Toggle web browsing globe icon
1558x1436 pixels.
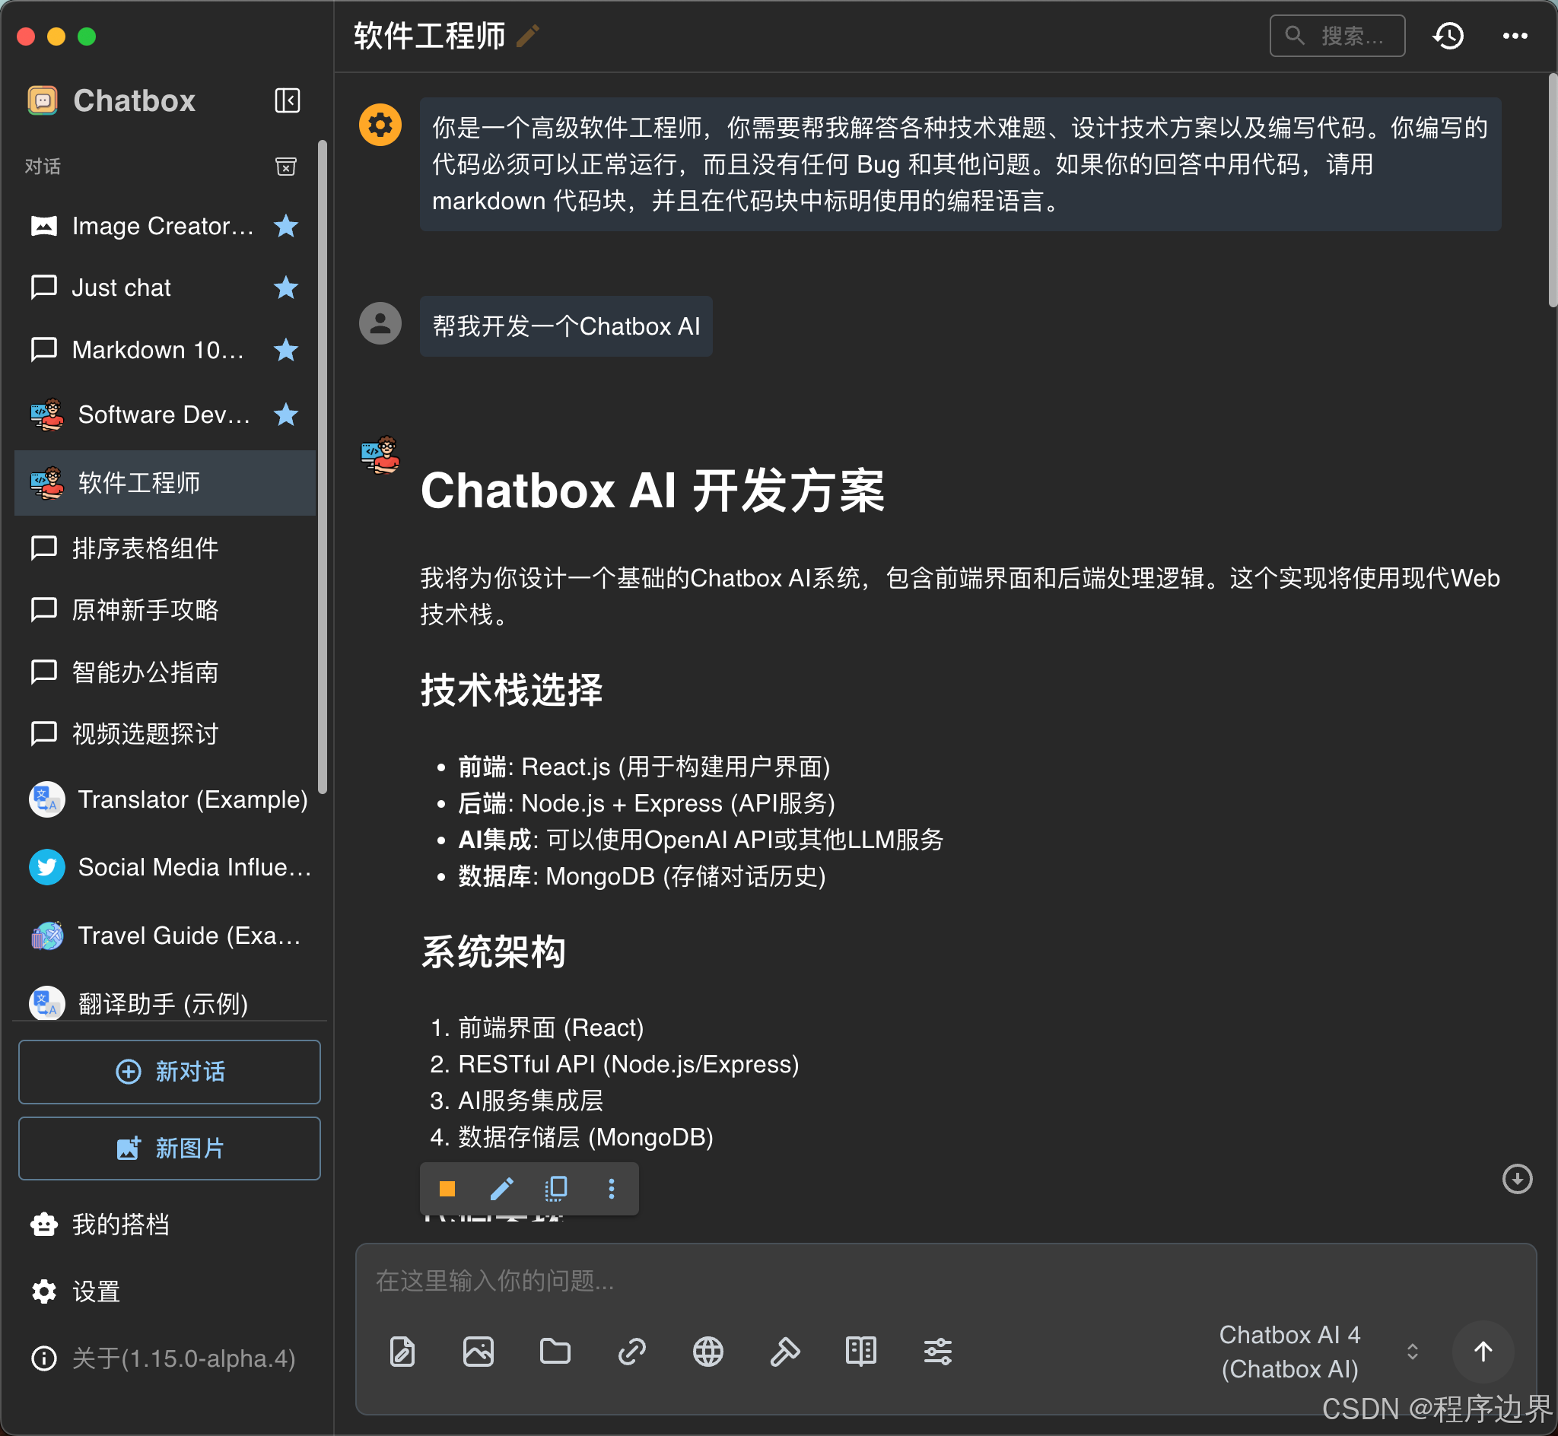pyautogui.click(x=708, y=1352)
